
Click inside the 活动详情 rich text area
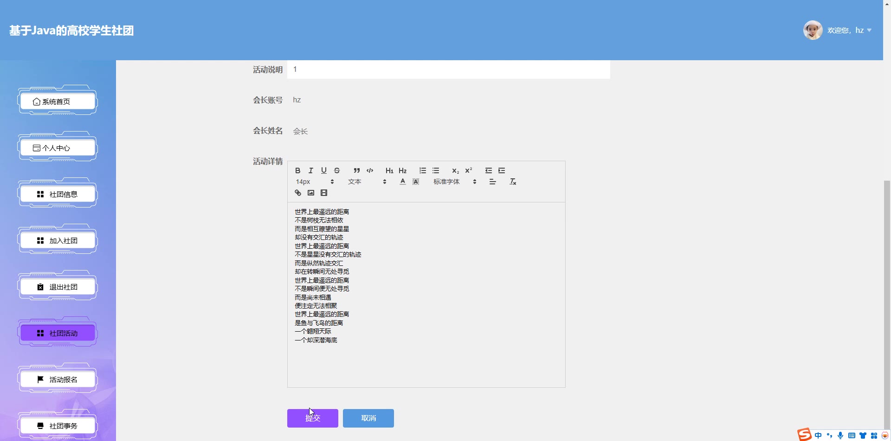[x=426, y=295]
